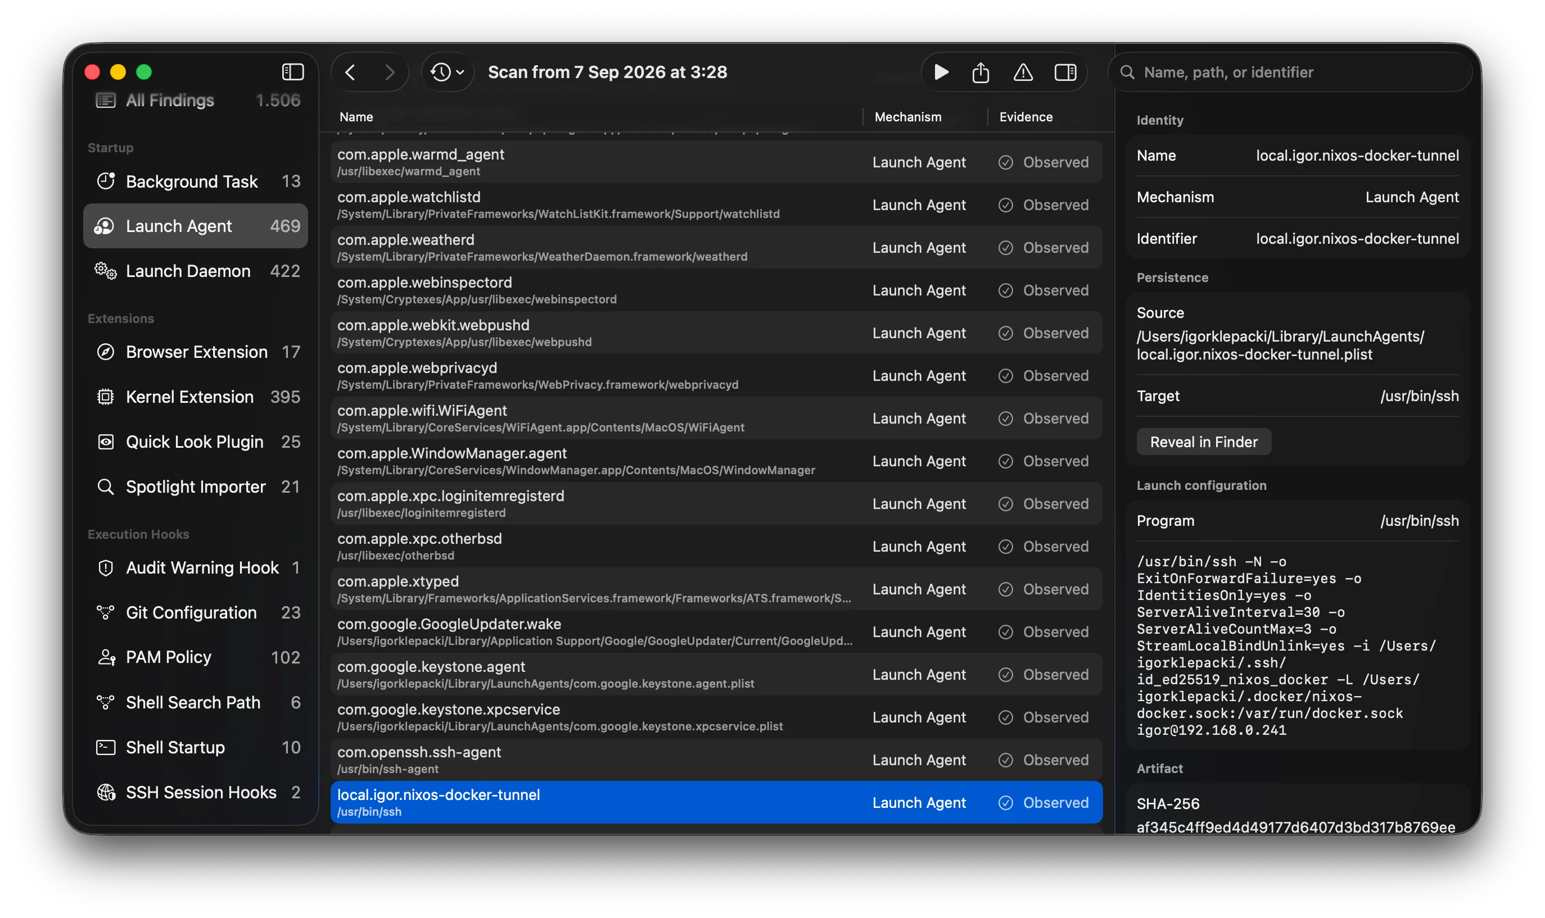Open Kernel Extension category

[196, 397]
